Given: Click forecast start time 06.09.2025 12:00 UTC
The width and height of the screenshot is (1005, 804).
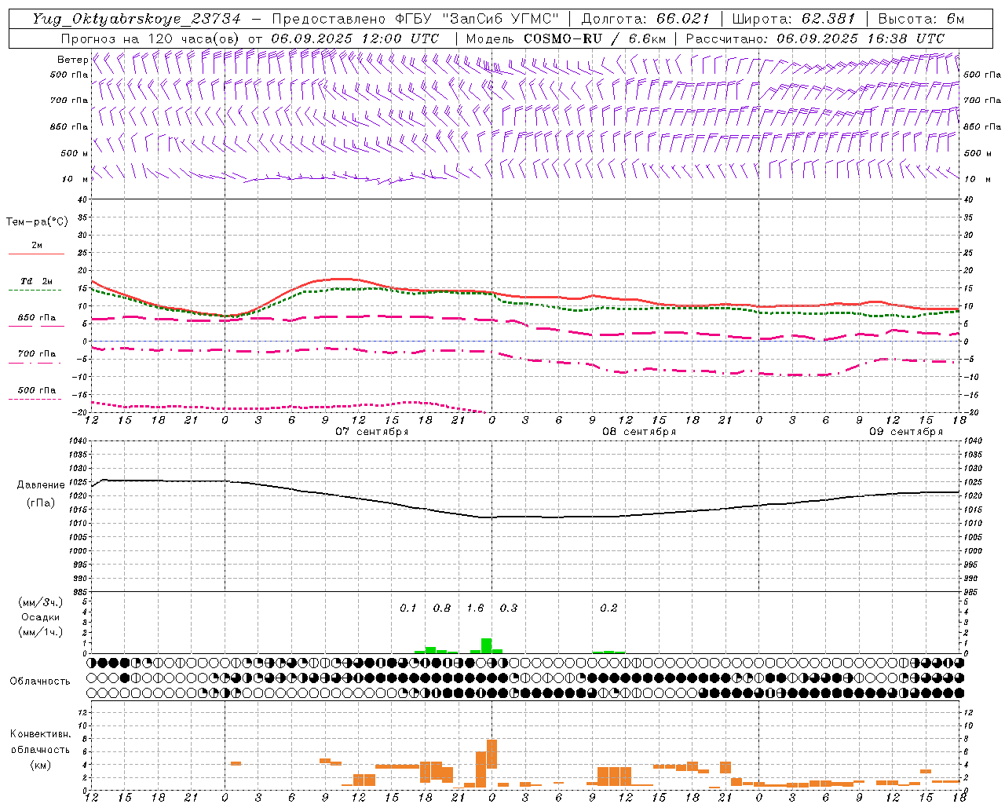Looking at the screenshot, I should point(355,38).
